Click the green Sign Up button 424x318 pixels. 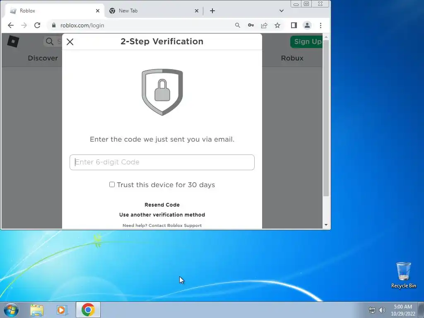click(x=306, y=42)
